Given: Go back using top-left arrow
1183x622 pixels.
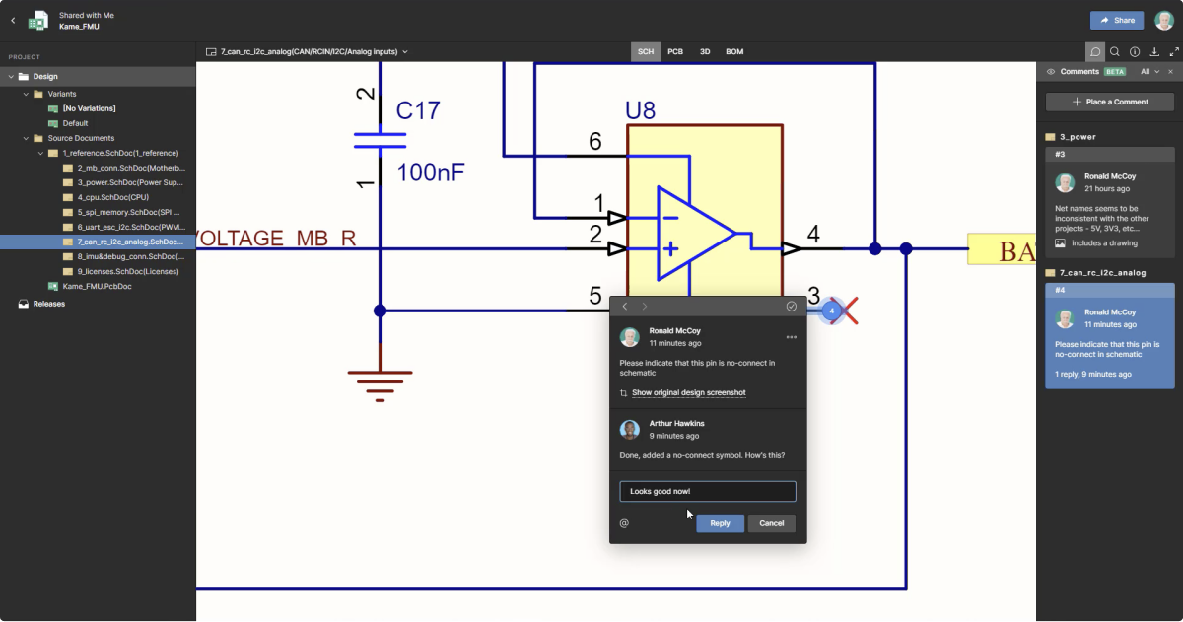Looking at the screenshot, I should click(x=13, y=20).
